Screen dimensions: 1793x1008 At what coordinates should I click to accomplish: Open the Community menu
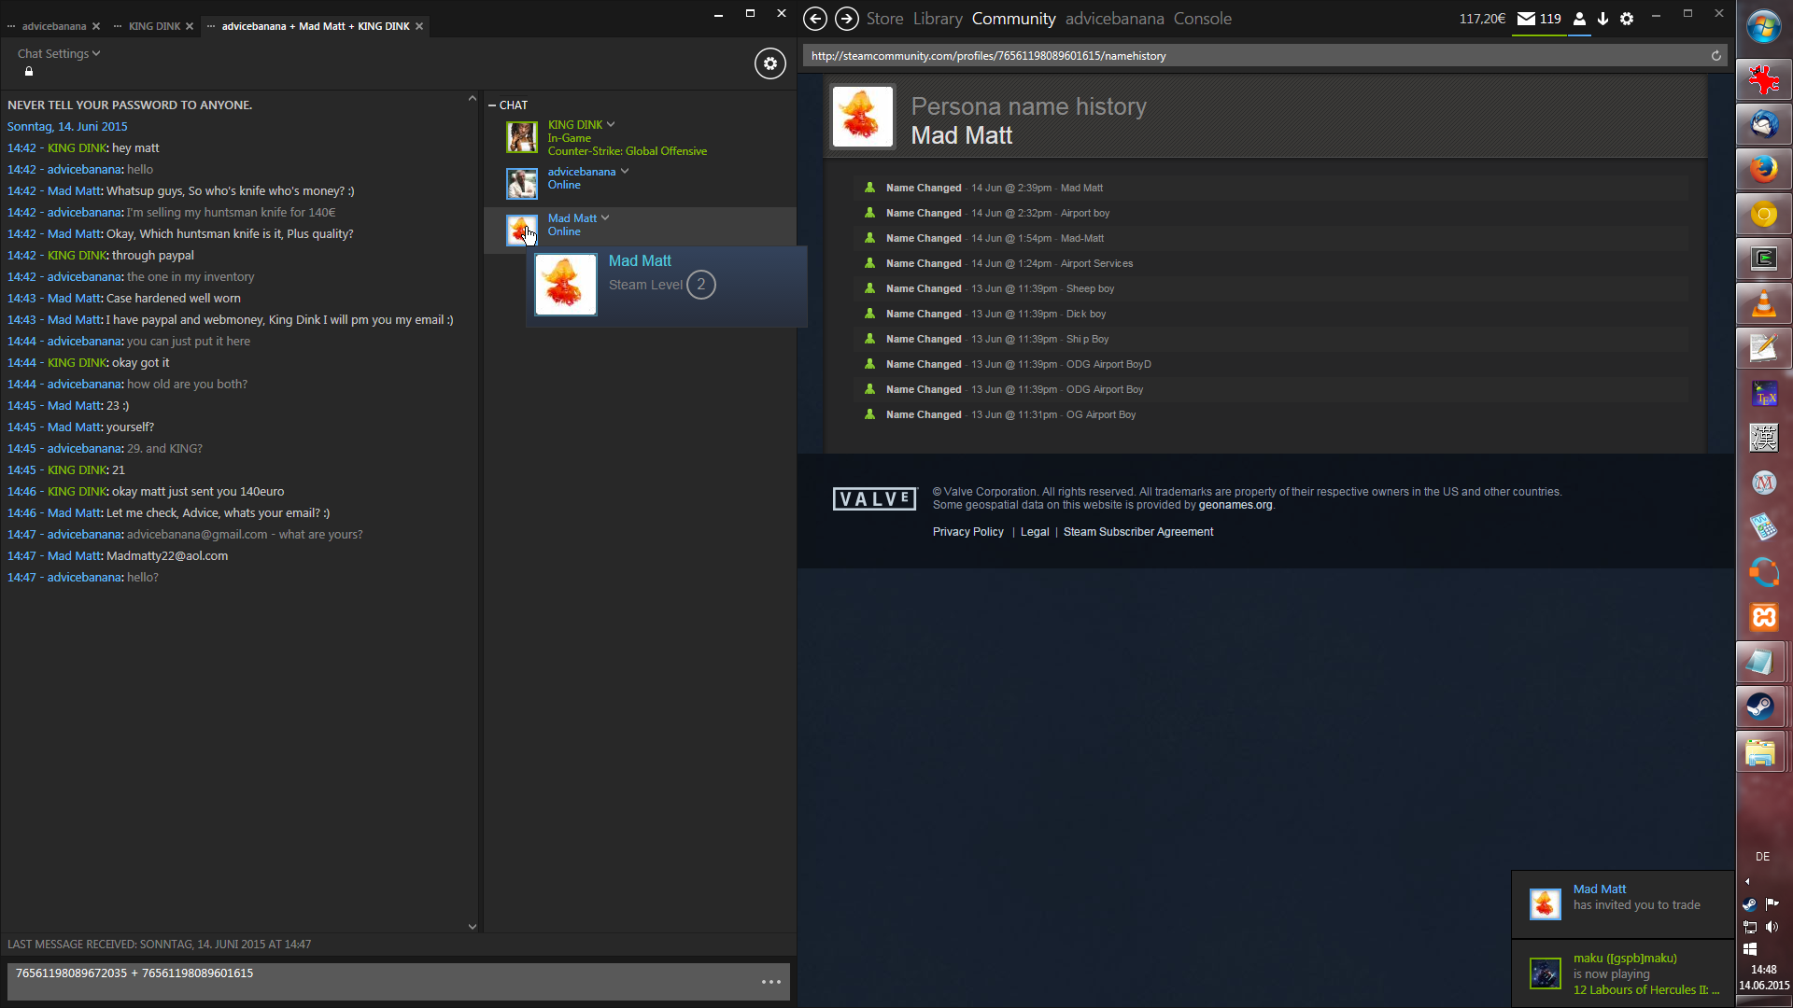pyautogui.click(x=1013, y=19)
